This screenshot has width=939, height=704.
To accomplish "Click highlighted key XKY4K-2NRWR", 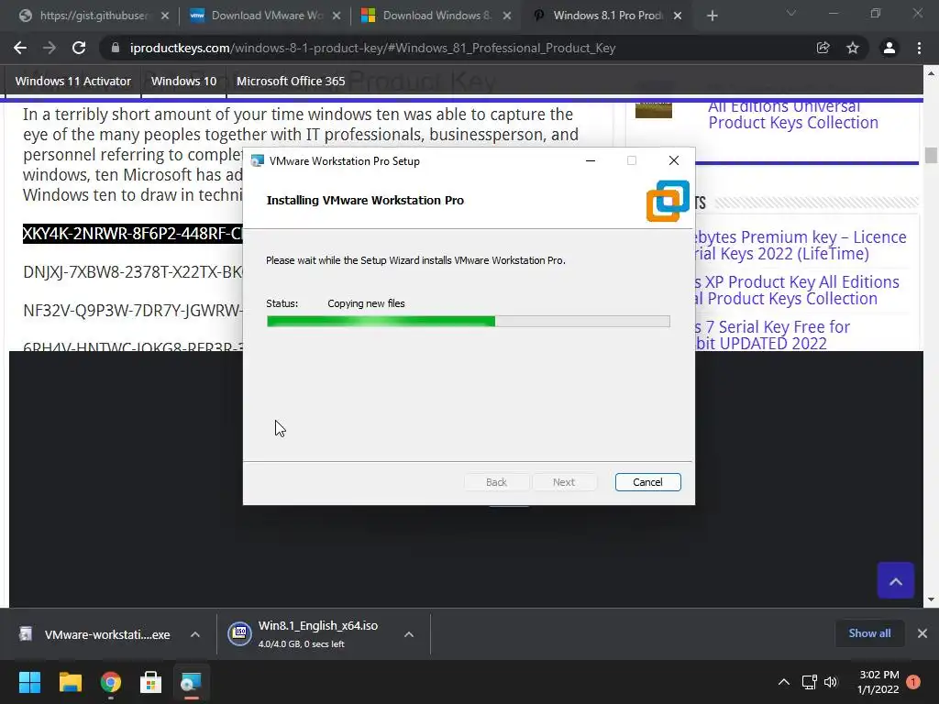I will click(x=132, y=234).
